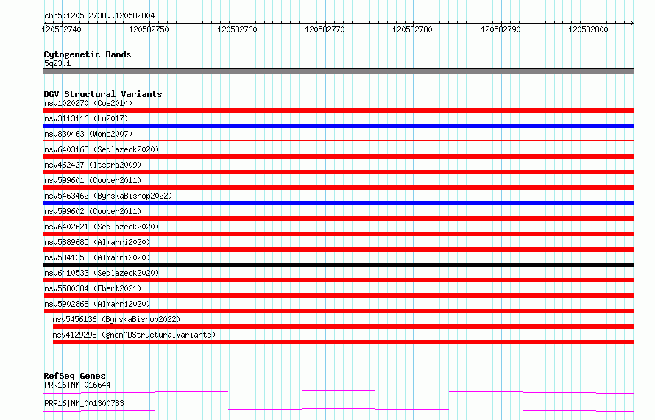Click the red bar under nsv599602
The height and width of the screenshot is (420, 655).
click(x=339, y=218)
